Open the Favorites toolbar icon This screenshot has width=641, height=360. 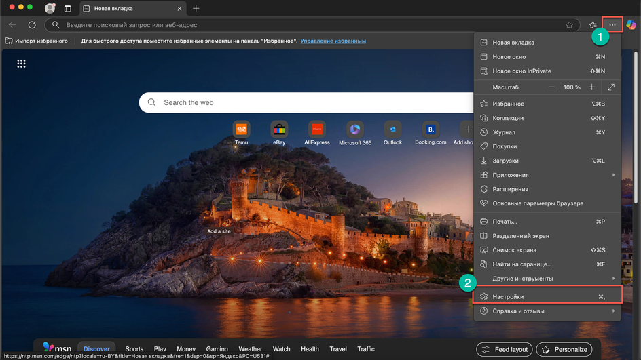593,25
